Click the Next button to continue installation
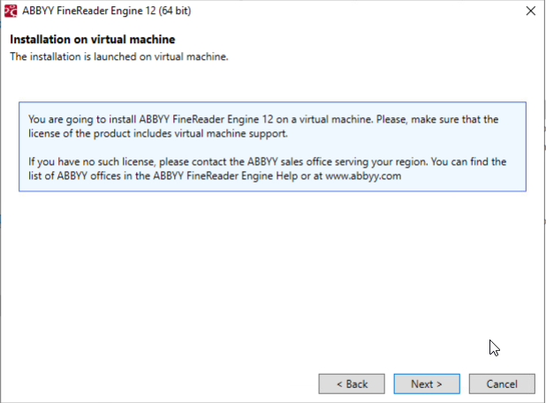The image size is (546, 403). click(427, 384)
